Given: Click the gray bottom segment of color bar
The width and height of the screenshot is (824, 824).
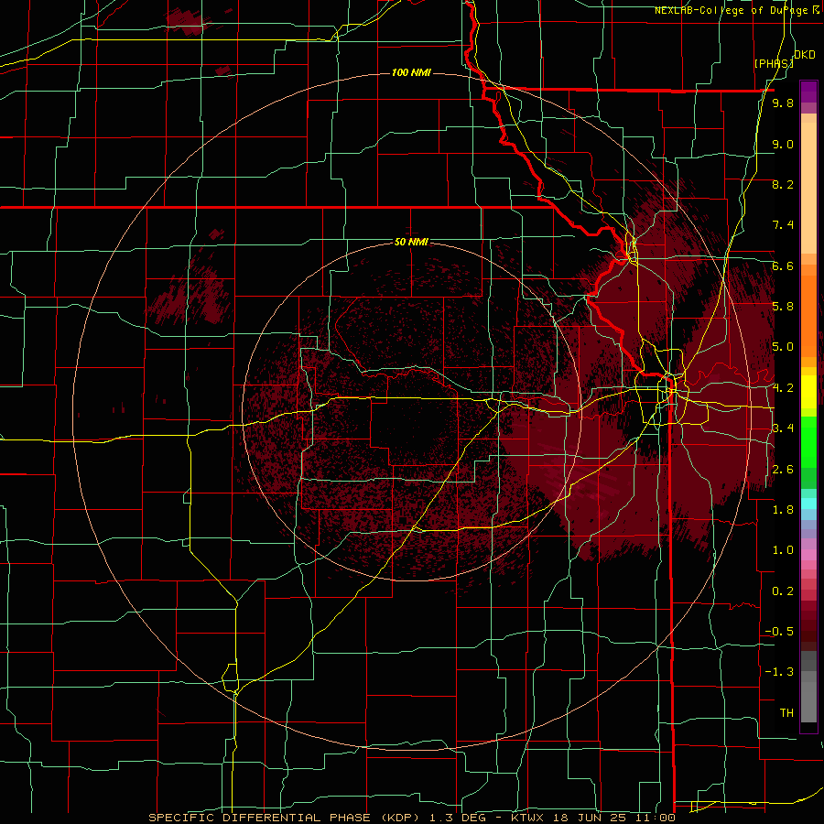Looking at the screenshot, I should tap(808, 699).
